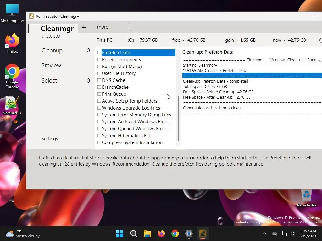Check System Archived Windows Error checkbox
Viewport: 322px width, 241px height.
(99, 122)
